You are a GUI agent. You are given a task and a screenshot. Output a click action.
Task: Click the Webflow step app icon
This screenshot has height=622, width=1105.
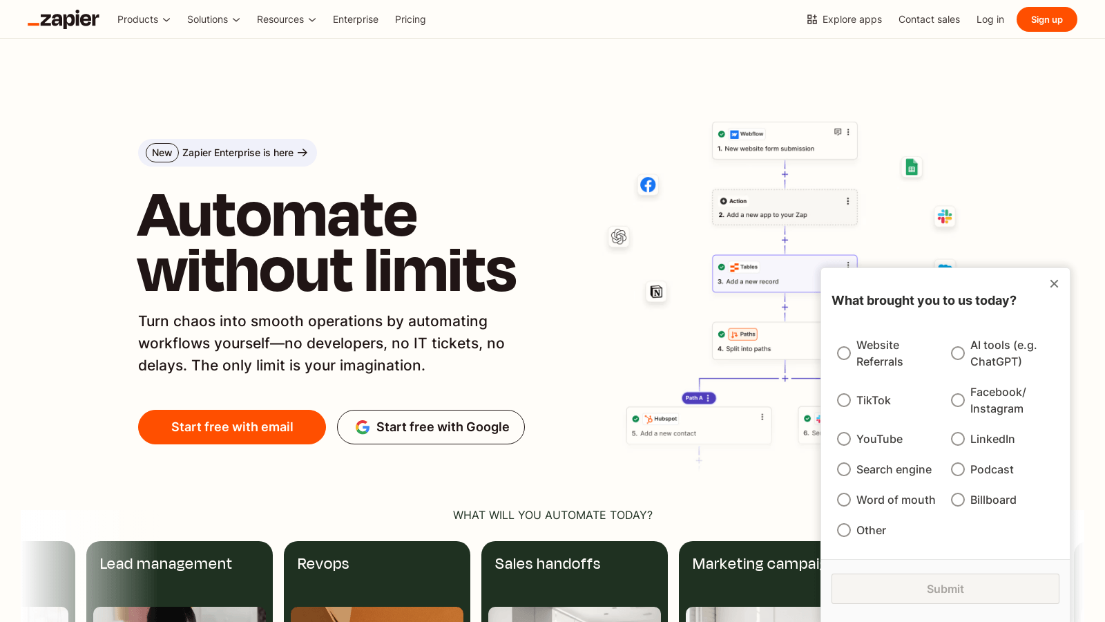click(x=734, y=134)
